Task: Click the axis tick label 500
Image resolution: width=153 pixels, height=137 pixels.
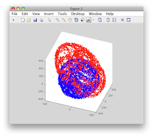Action: tap(45, 104)
